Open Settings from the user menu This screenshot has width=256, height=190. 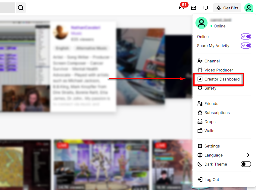click(212, 146)
